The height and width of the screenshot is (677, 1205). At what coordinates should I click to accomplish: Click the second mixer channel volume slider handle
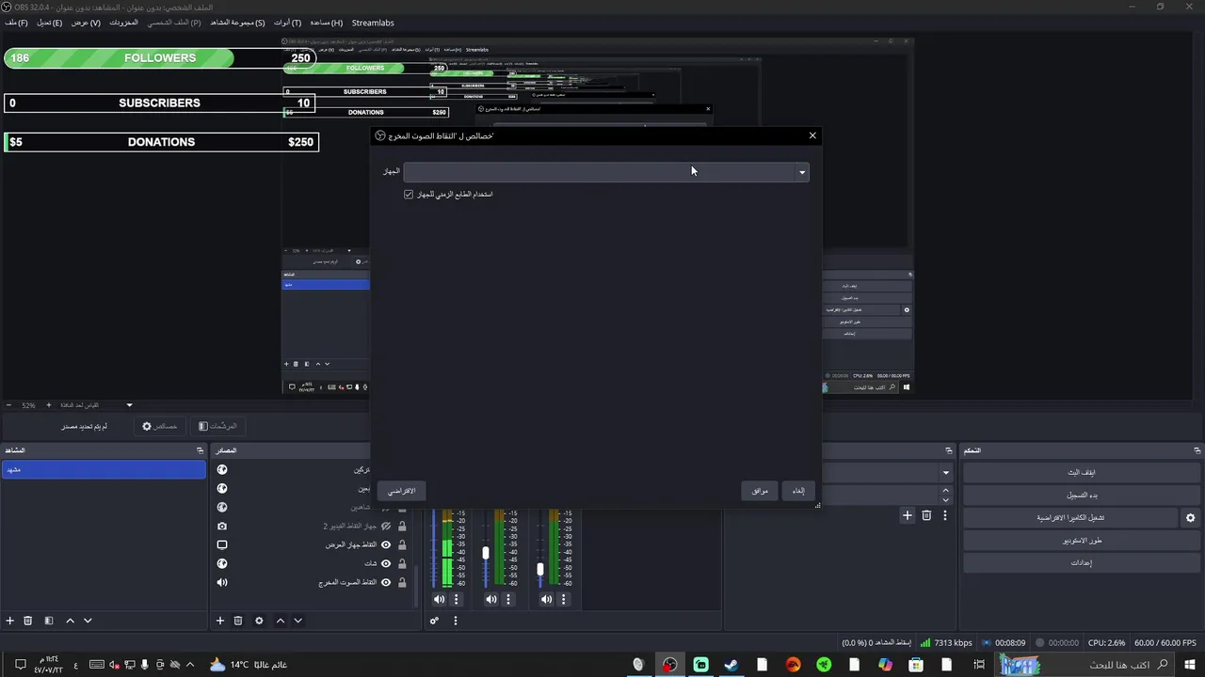486,553
